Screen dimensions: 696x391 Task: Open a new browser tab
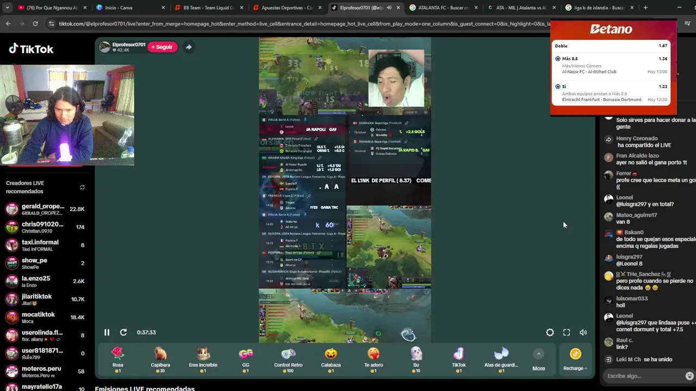pos(645,8)
